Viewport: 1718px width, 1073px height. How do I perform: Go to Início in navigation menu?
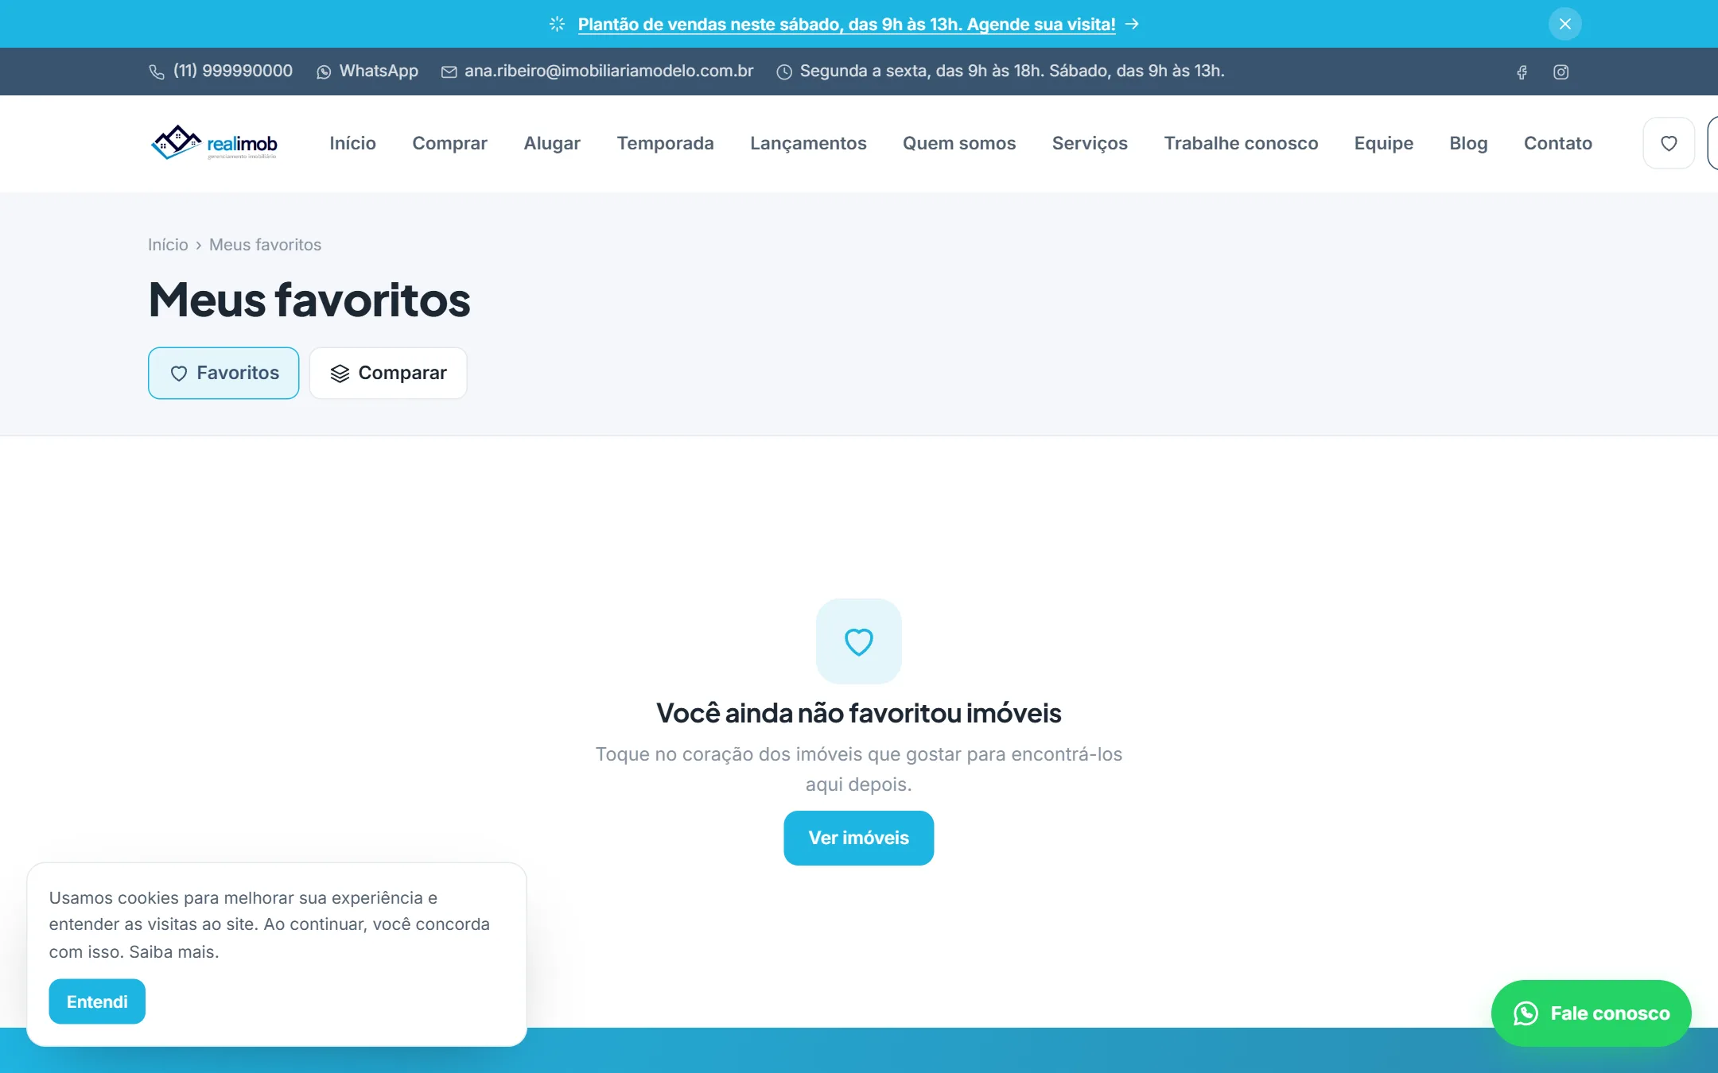[352, 143]
